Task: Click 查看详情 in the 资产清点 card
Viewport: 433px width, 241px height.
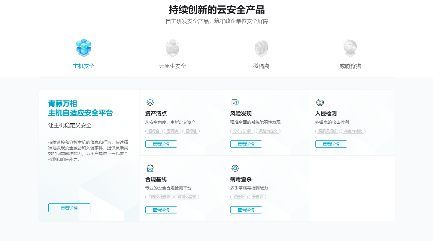Action: click(x=161, y=144)
